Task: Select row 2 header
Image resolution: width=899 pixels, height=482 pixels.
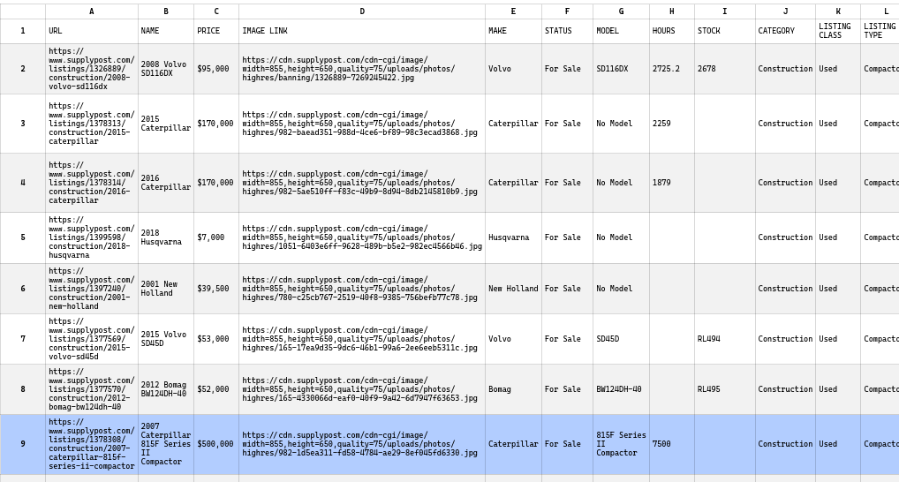Action: point(22,69)
